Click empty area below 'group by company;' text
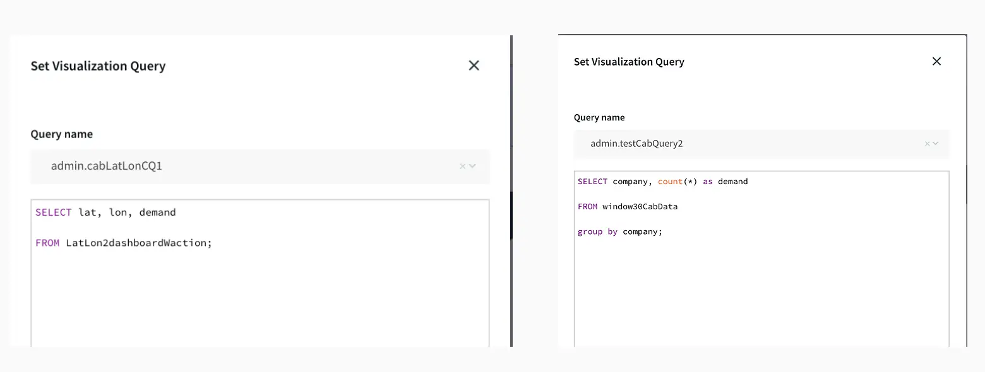The height and width of the screenshot is (372, 985). point(761,290)
